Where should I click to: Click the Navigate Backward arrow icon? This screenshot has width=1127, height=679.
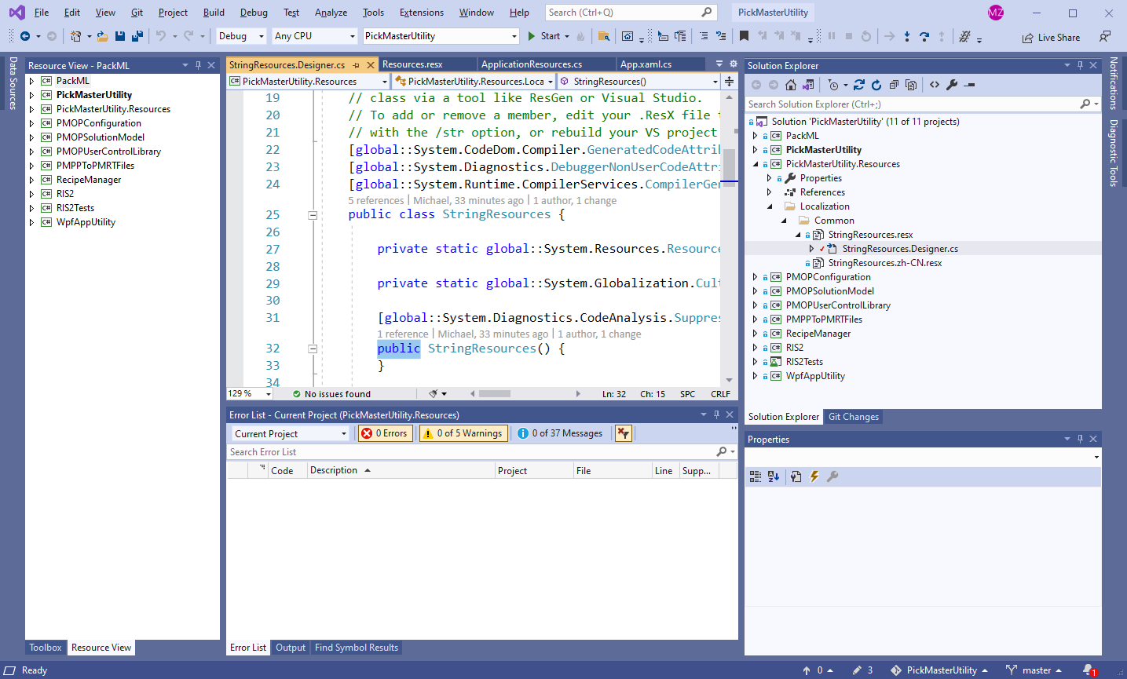(25, 36)
